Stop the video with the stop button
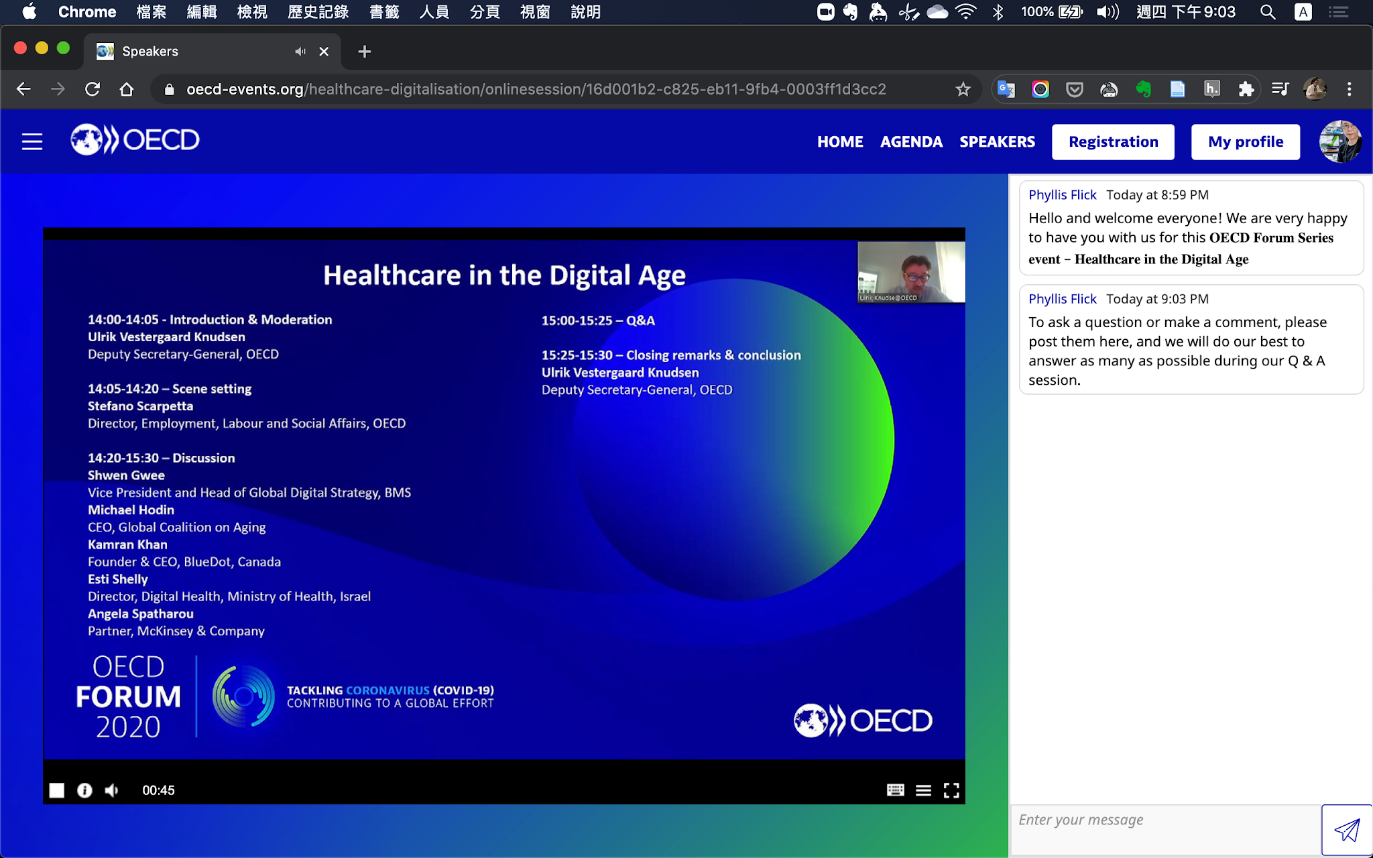 click(x=57, y=790)
